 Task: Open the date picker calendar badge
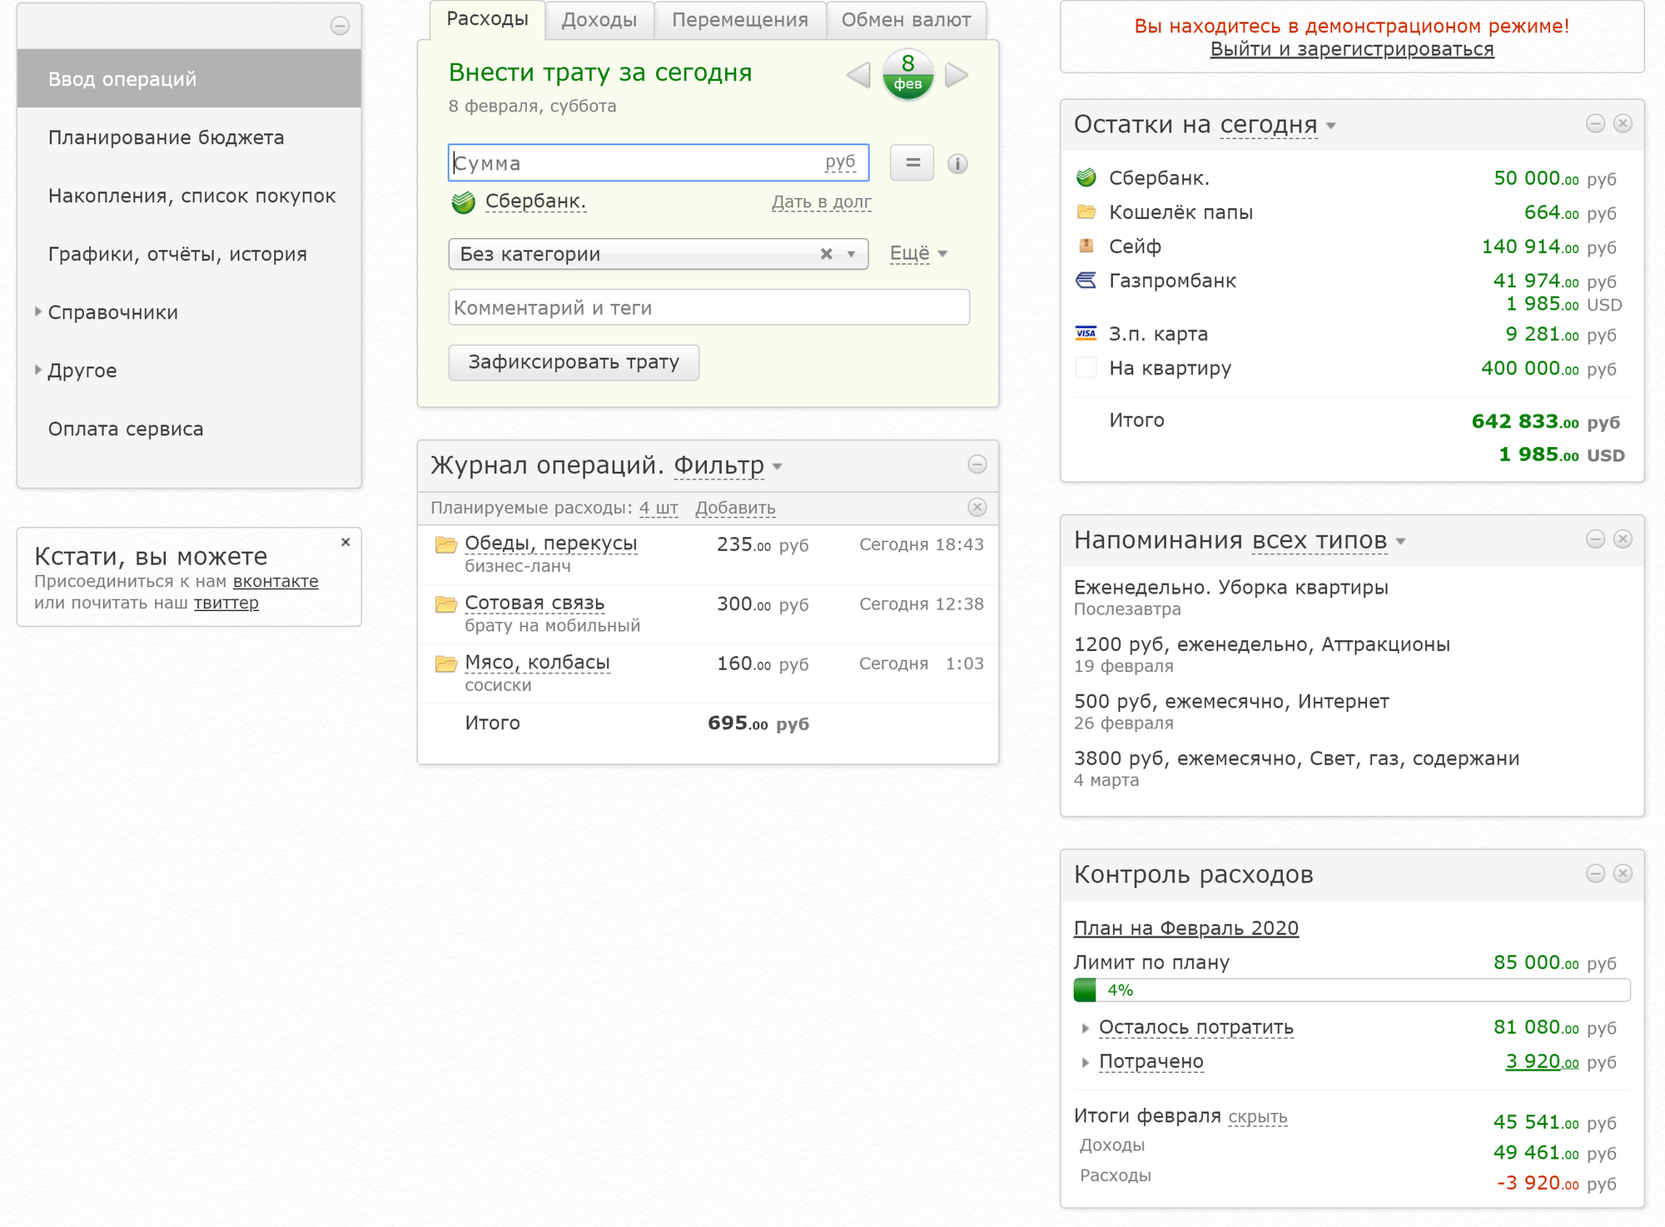[x=907, y=73]
